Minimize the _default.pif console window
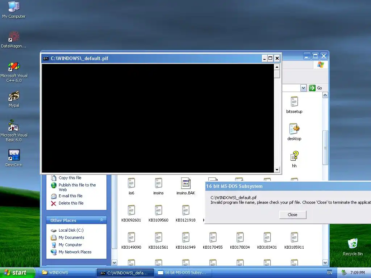This screenshot has width=371, height=278. [264, 58]
